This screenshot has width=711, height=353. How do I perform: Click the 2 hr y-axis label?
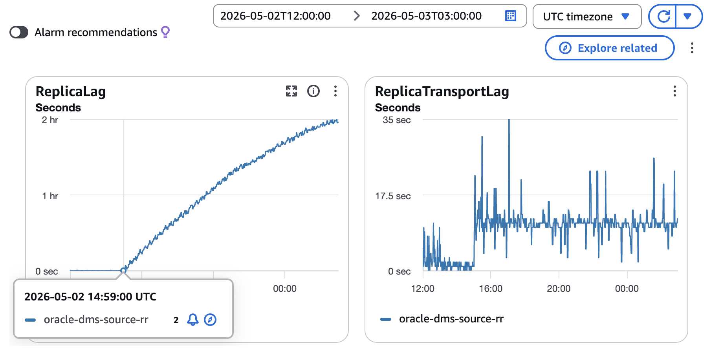pyautogui.click(x=50, y=120)
